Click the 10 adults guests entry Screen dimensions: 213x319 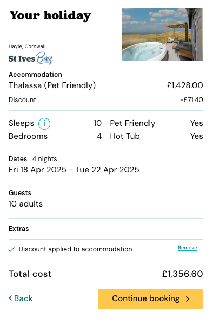pyautogui.click(x=25, y=204)
